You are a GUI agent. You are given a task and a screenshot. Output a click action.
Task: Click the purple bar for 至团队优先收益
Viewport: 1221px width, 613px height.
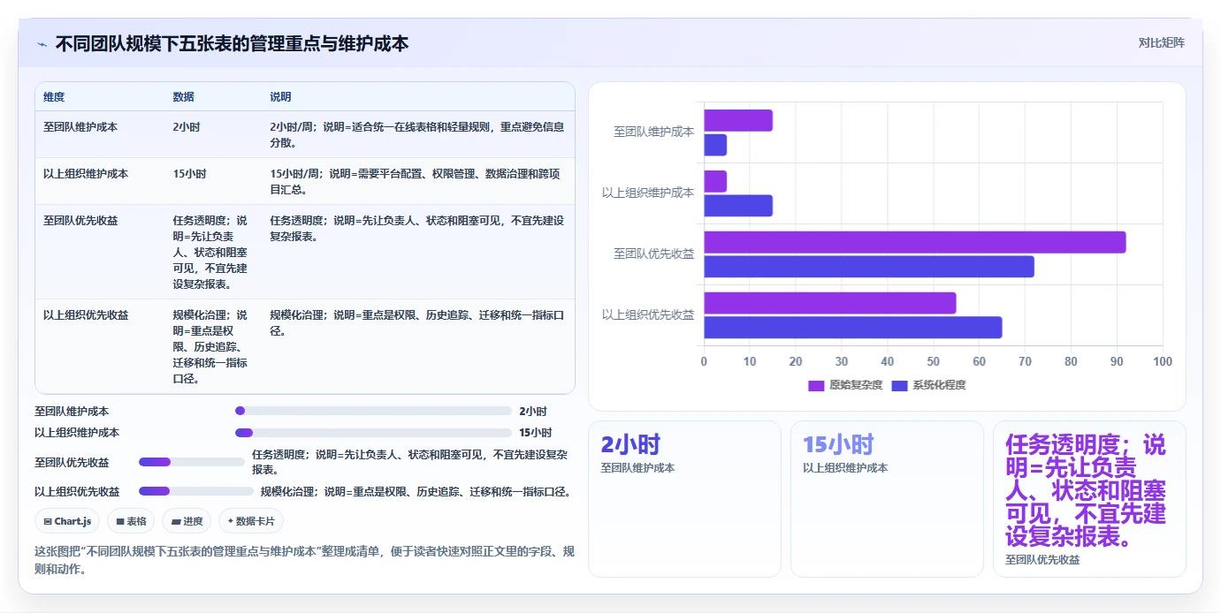(915, 242)
